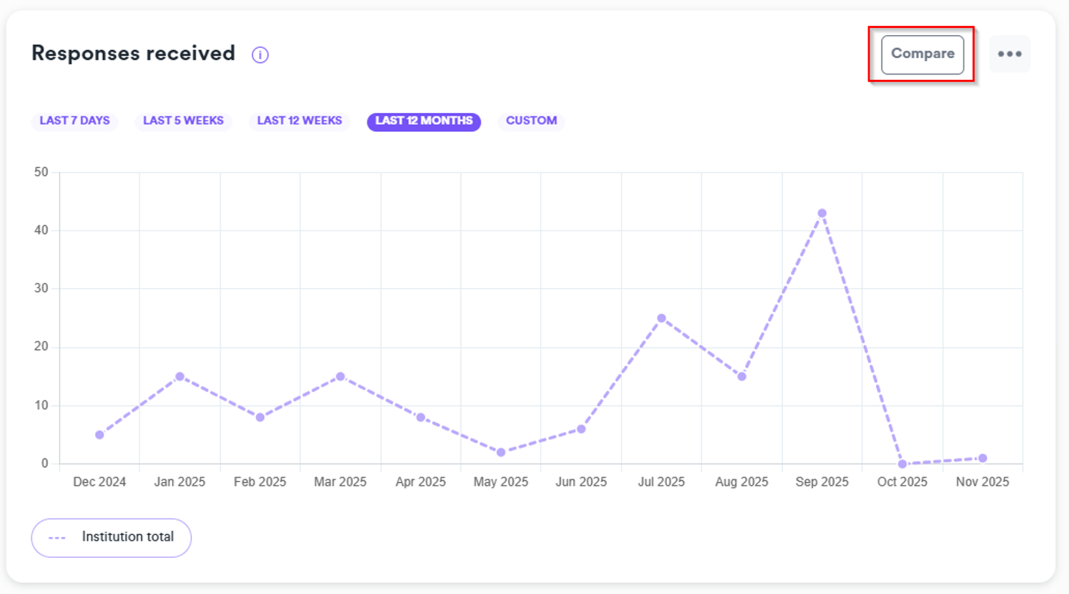Click the Nov 2025 data point
Viewport: 1069px width, 594px height.
982,458
